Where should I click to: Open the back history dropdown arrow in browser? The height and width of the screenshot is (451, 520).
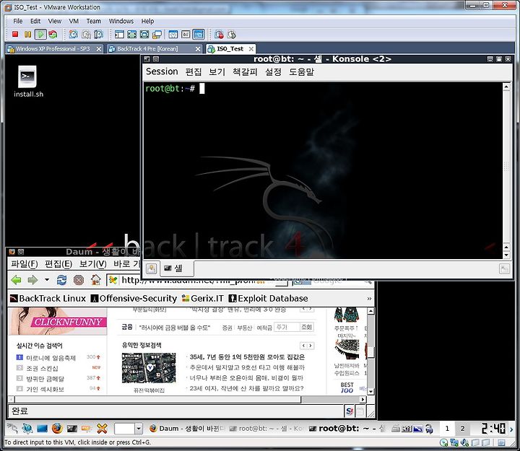47,280
